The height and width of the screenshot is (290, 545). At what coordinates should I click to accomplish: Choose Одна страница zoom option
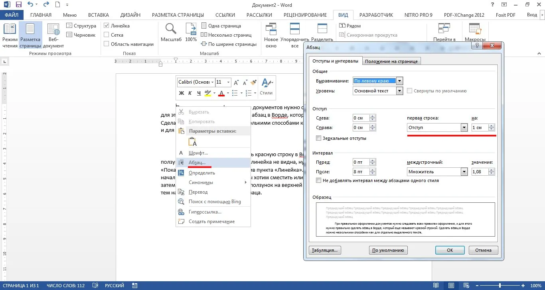[x=221, y=26]
